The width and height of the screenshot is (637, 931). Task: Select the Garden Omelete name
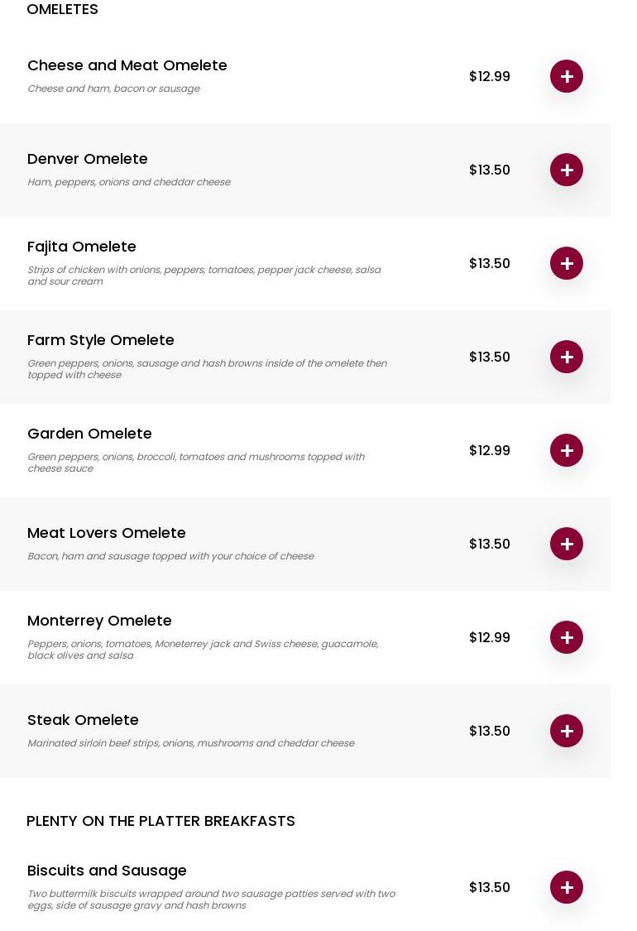point(89,434)
